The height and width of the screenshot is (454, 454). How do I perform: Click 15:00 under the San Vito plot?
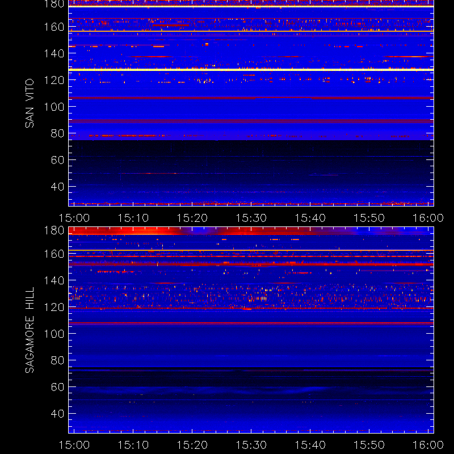(74, 218)
